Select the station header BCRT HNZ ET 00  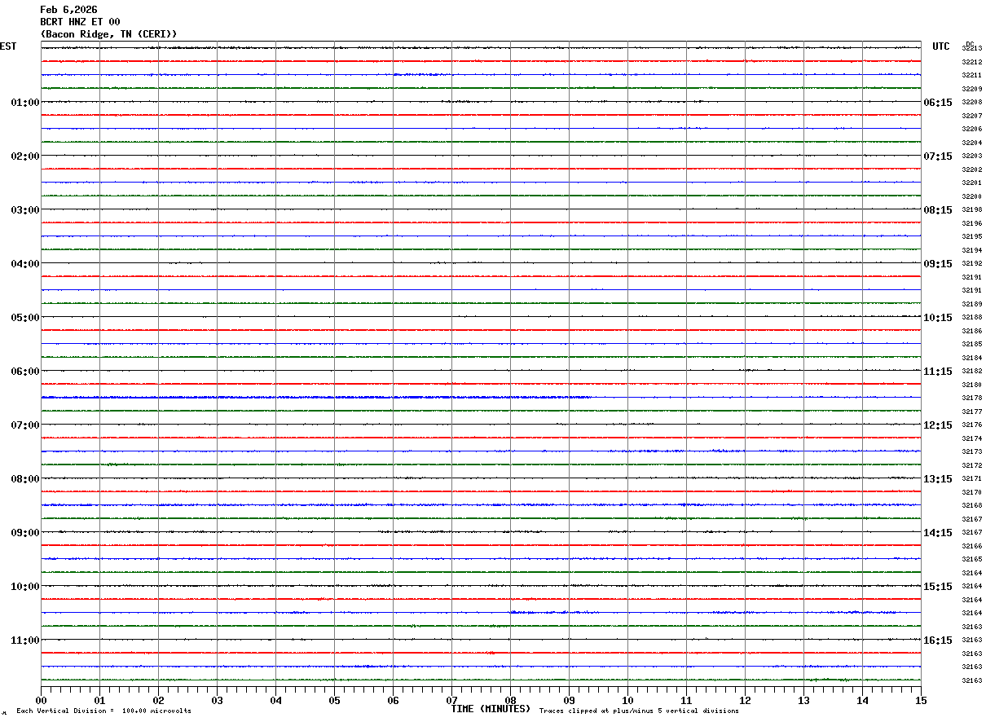point(80,22)
